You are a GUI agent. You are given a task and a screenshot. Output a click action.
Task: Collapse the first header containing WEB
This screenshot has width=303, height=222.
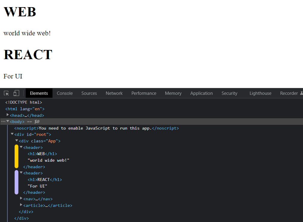pos(21,147)
